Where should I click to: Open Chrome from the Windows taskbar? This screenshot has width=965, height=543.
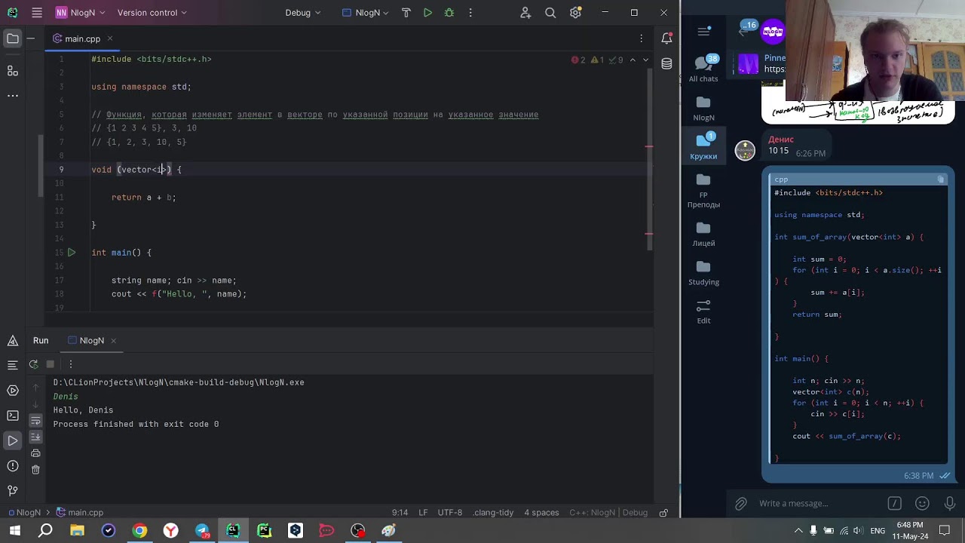(139, 531)
